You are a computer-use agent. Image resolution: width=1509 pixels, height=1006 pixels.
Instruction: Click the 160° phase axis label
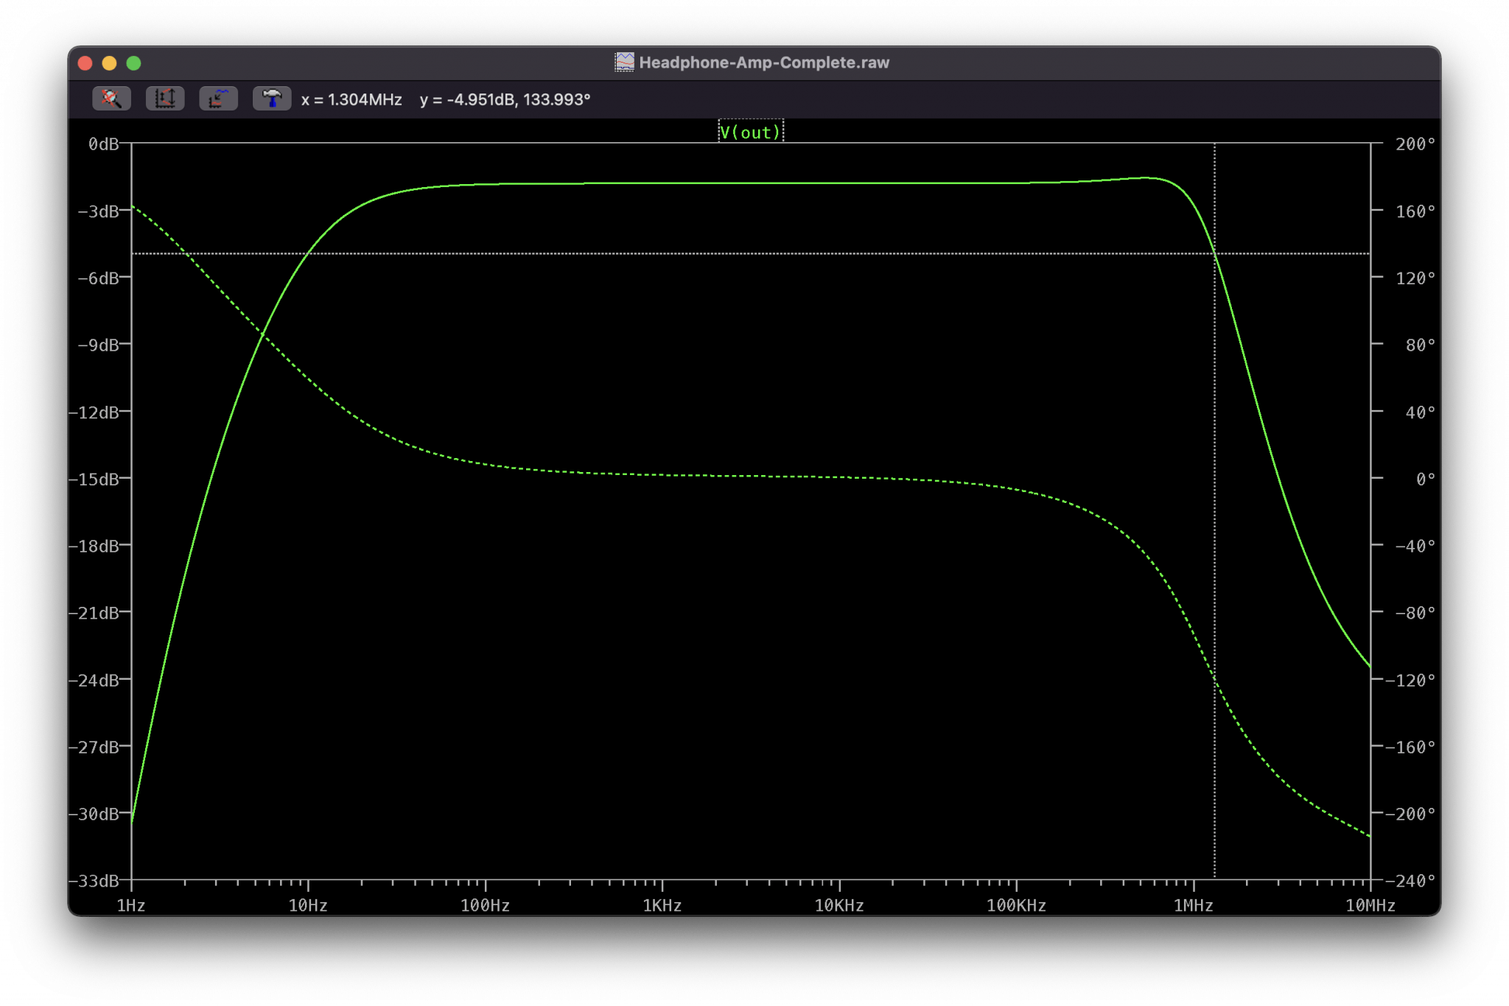1415,211
